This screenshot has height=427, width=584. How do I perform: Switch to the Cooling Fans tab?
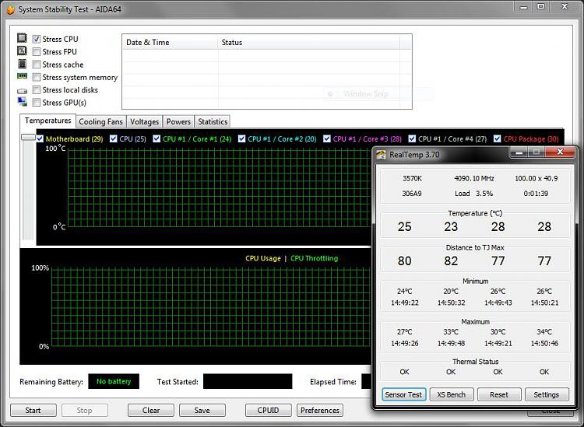coord(100,121)
